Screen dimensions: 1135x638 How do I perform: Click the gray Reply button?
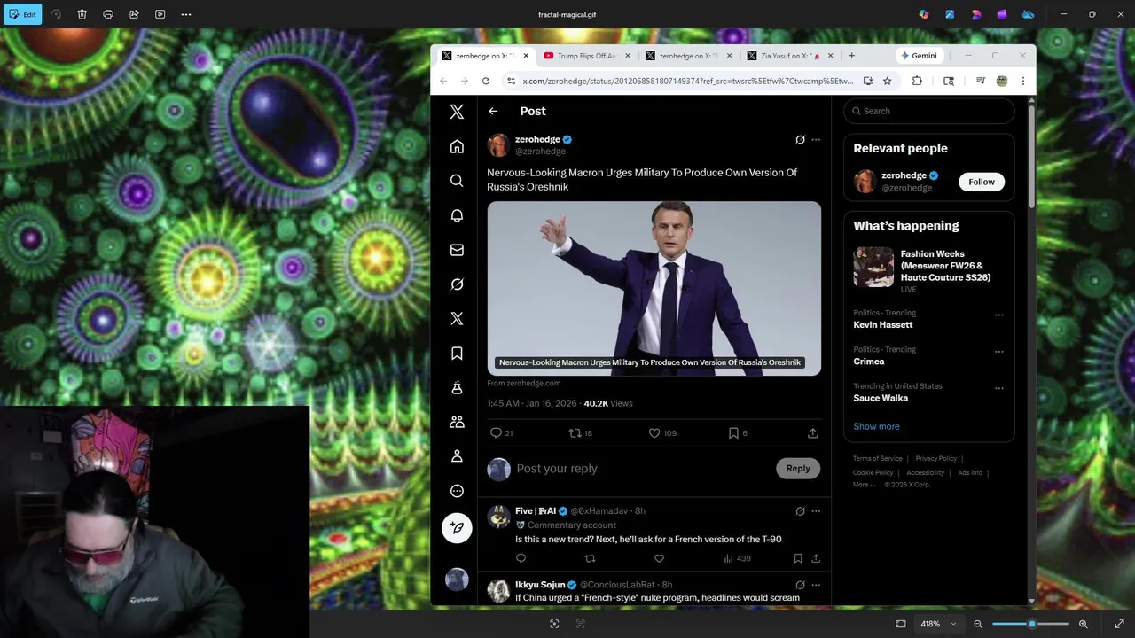(x=798, y=469)
